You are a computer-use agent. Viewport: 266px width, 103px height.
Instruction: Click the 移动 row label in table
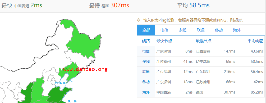(146, 82)
